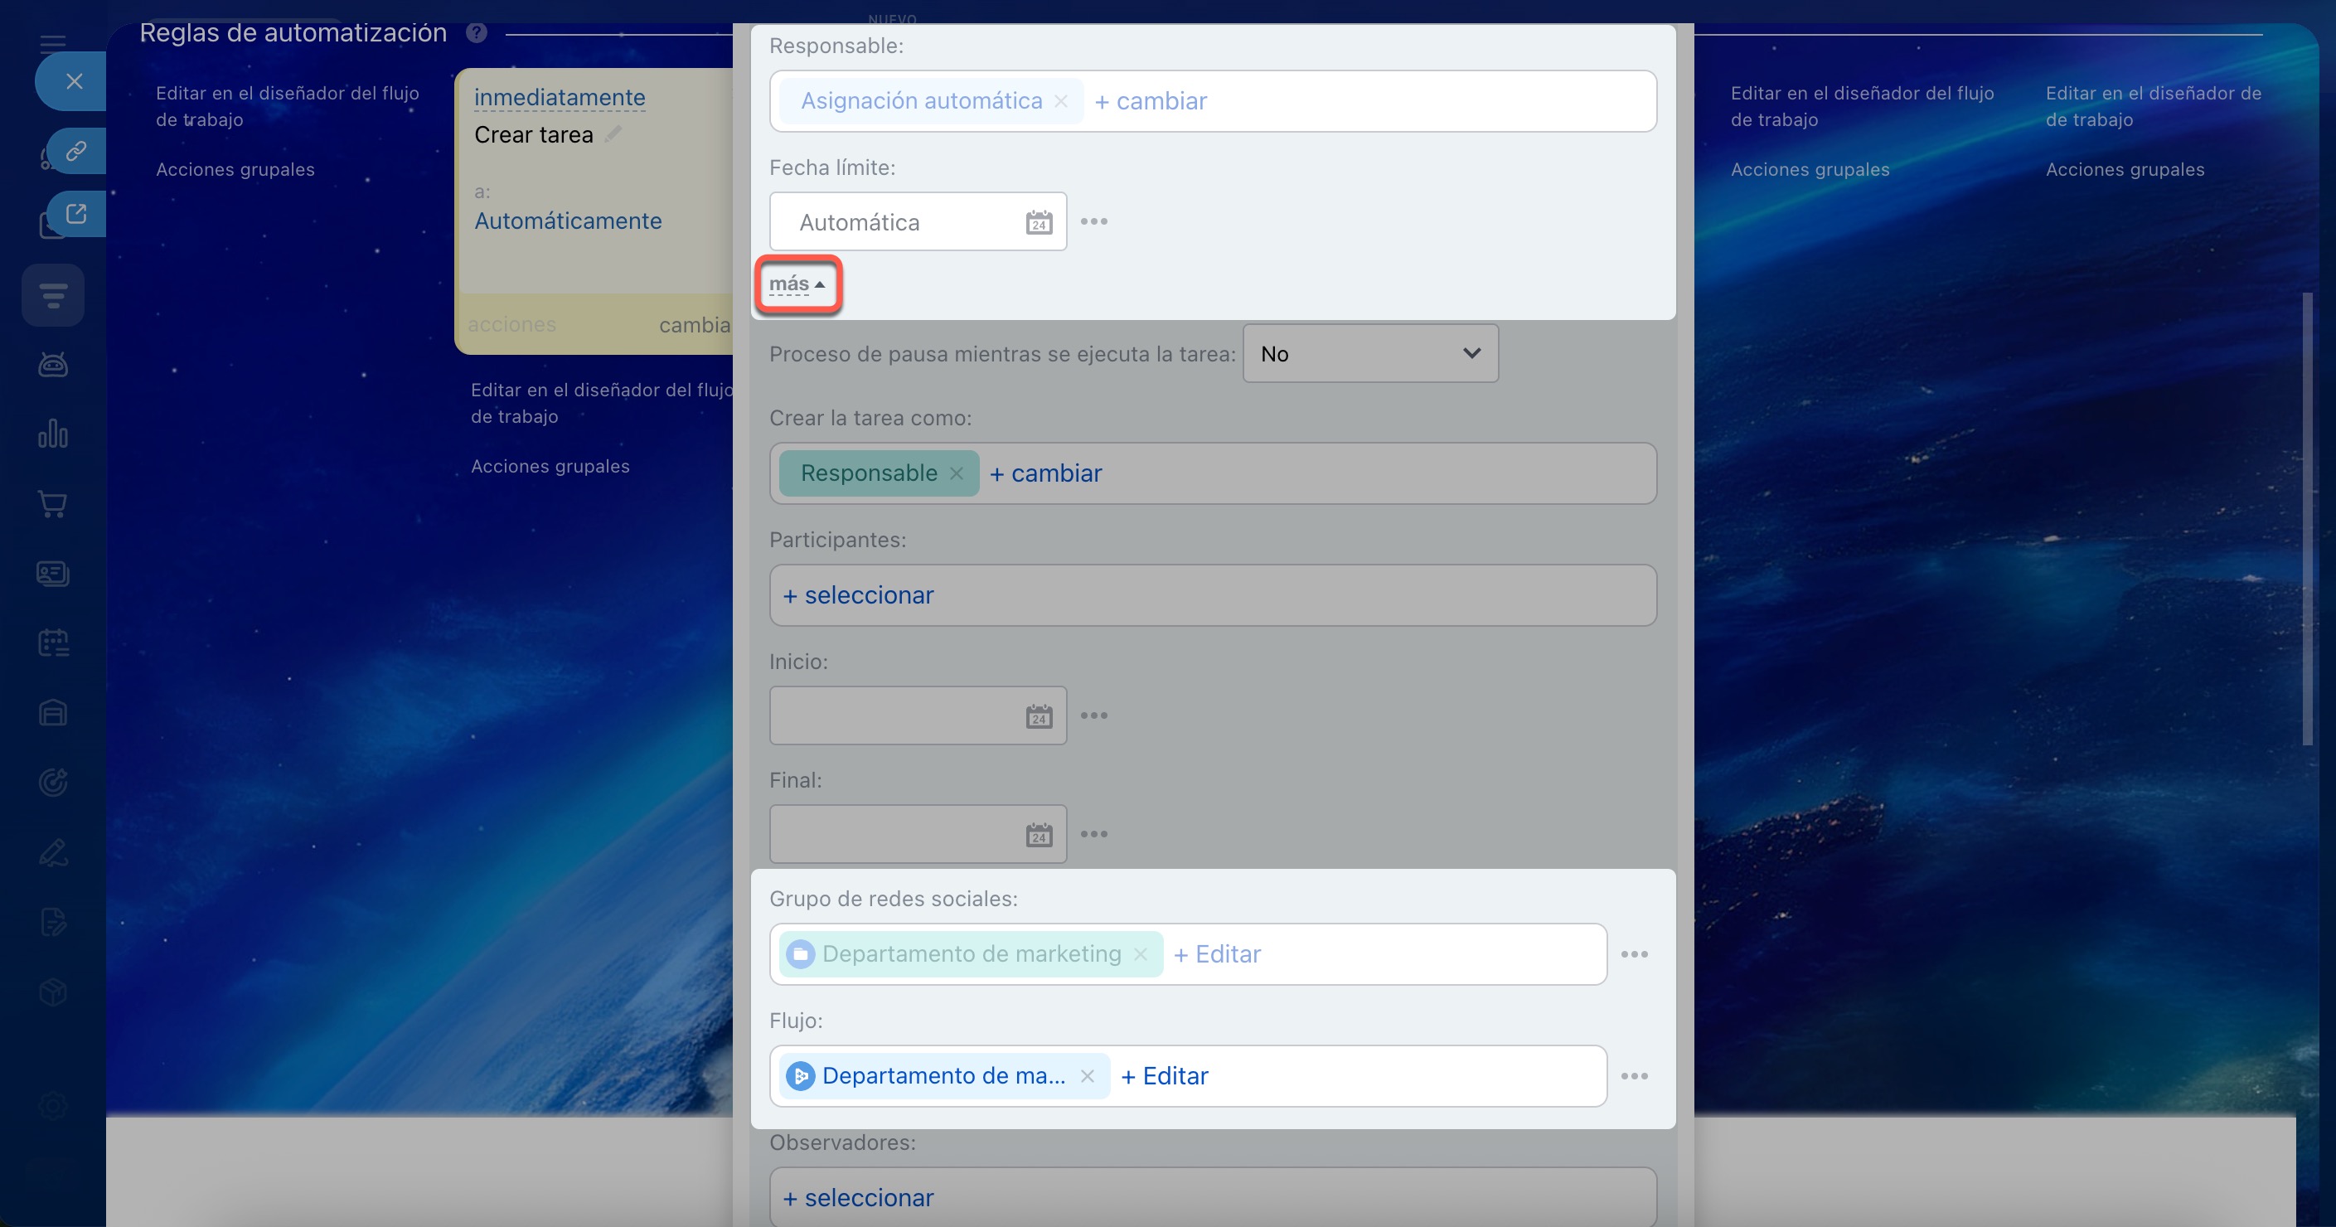Open the calendar icon in Final field
This screenshot has width=2336, height=1227.
1039,834
